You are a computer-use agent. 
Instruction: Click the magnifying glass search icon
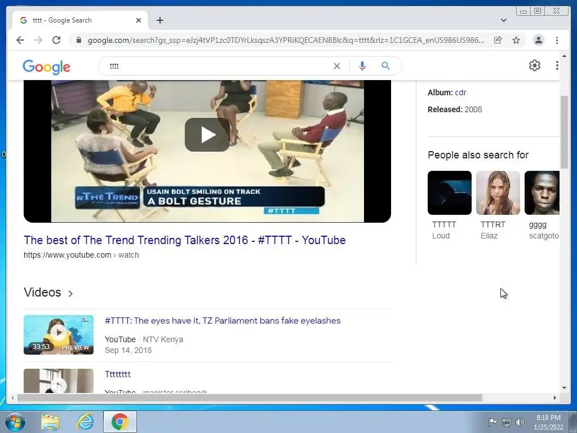385,66
